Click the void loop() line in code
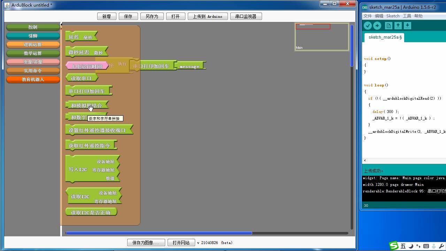 376,85
